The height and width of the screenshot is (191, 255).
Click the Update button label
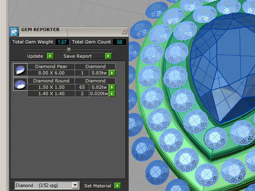point(35,56)
